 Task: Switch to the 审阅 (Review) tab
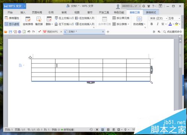64,12
